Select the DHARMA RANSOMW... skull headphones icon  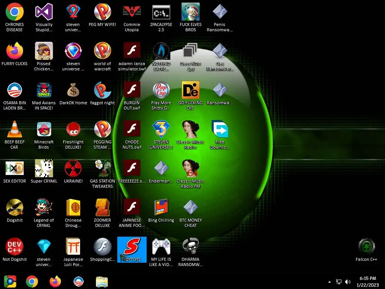pos(190,246)
